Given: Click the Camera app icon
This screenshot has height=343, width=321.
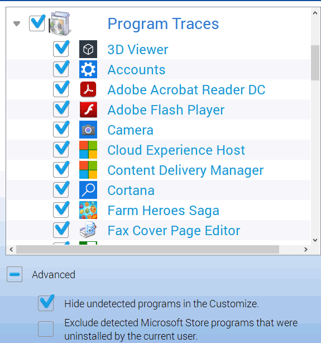Looking at the screenshot, I should pyautogui.click(x=88, y=130).
